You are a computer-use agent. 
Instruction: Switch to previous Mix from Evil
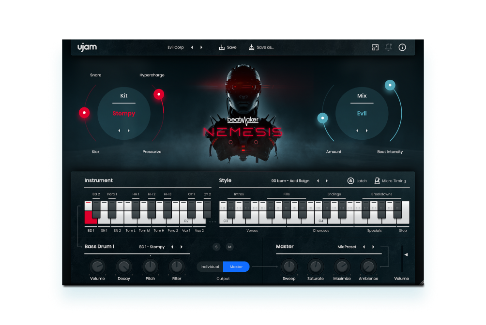tap(357, 131)
